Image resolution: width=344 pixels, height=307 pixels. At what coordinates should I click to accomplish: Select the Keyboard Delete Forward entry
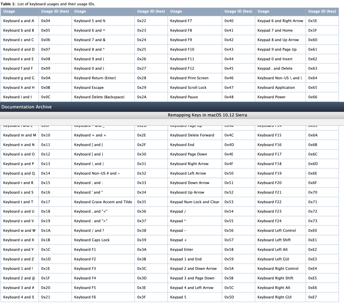[x=192, y=135]
